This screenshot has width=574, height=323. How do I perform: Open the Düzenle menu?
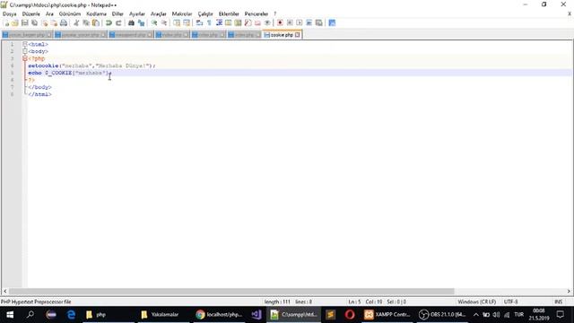pyautogui.click(x=30, y=14)
